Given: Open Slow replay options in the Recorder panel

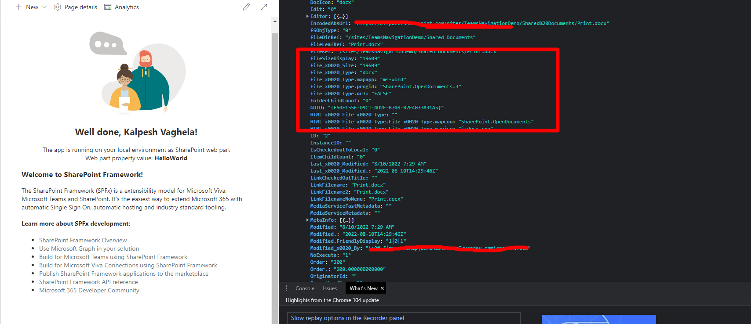Looking at the screenshot, I should click(347, 318).
